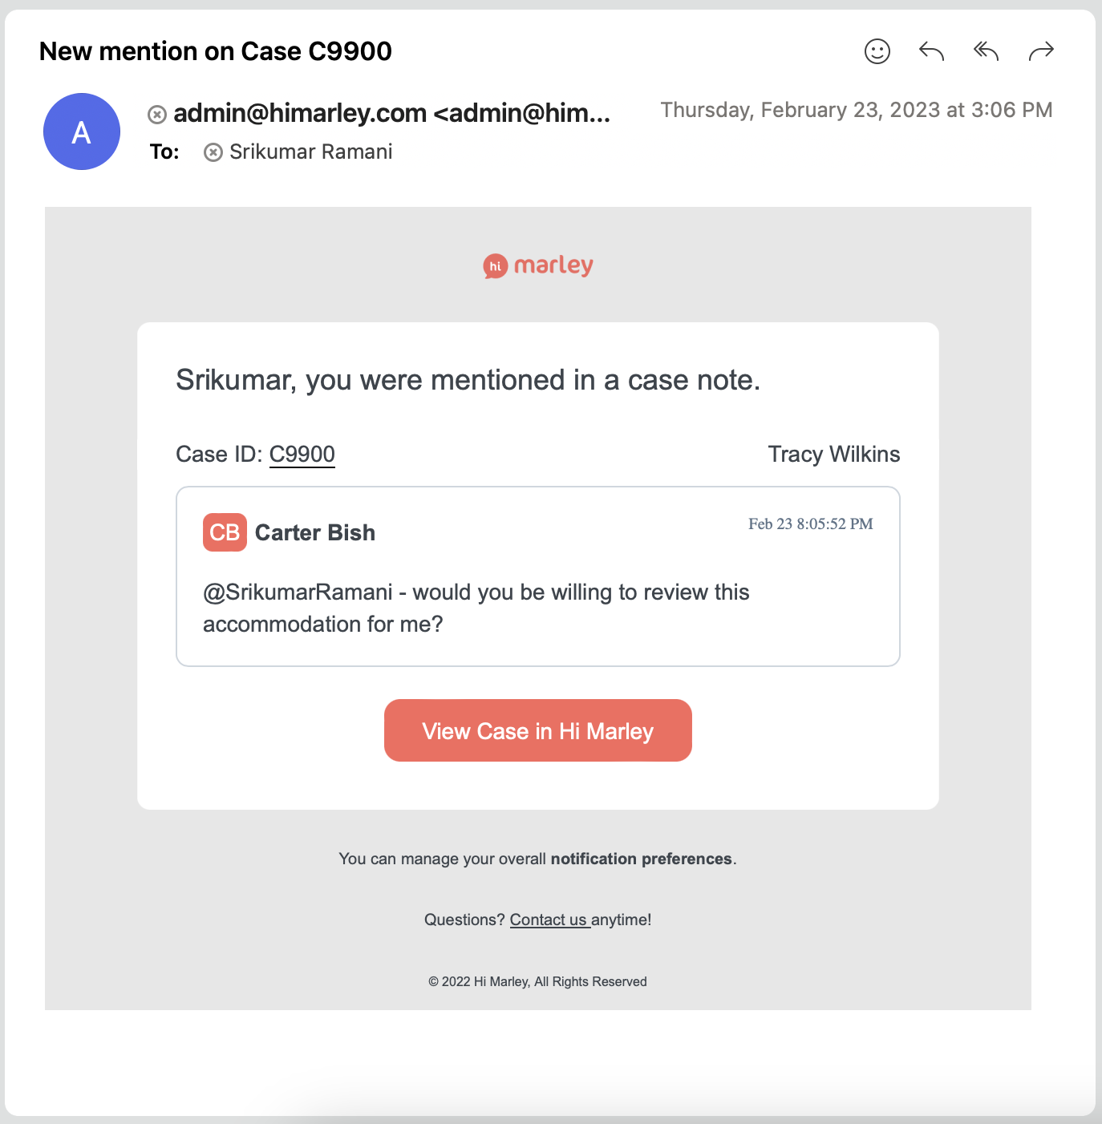Click the reply arrow icon
This screenshot has width=1102, height=1124.
[931, 51]
